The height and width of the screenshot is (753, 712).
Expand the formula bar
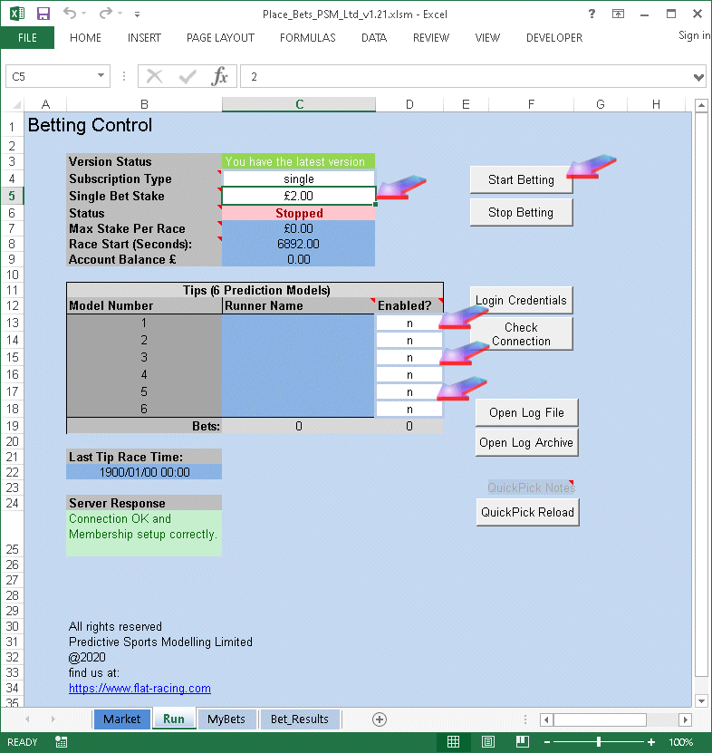click(x=698, y=77)
